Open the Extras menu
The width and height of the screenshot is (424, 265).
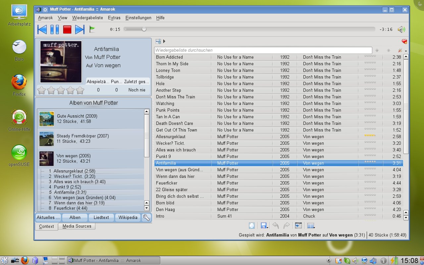click(x=114, y=18)
